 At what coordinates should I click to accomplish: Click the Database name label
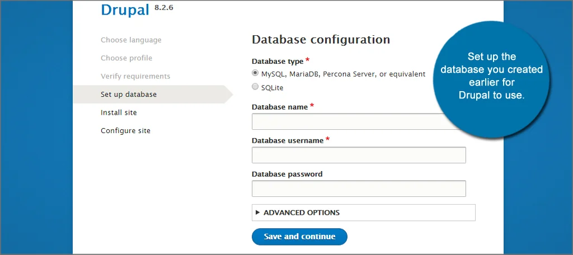click(279, 107)
